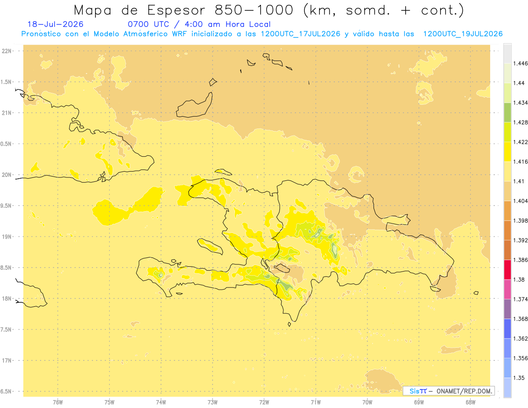The width and height of the screenshot is (528, 408).
Task: Click the bright yellow legend swatch between 1.416 and 1.422
Action: pos(507,152)
